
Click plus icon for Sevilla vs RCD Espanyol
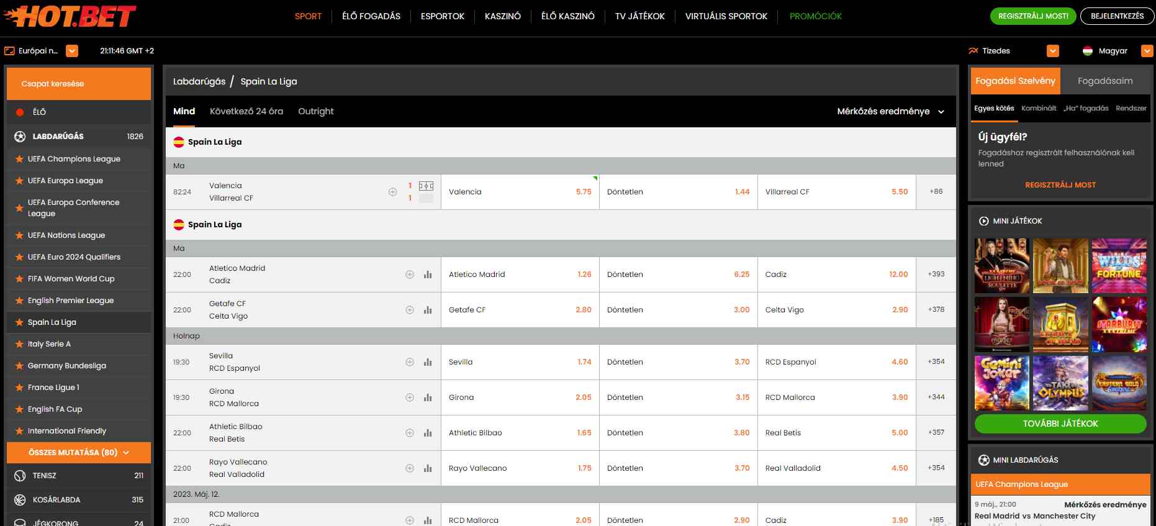(x=410, y=362)
